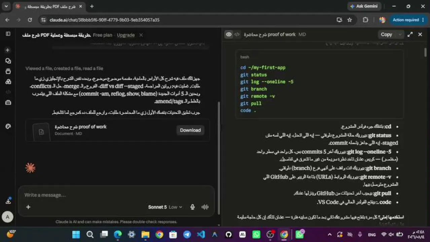The height and width of the screenshot is (242, 430).
Task: Open Visual Studio Code from taskbar
Action: 201,234
